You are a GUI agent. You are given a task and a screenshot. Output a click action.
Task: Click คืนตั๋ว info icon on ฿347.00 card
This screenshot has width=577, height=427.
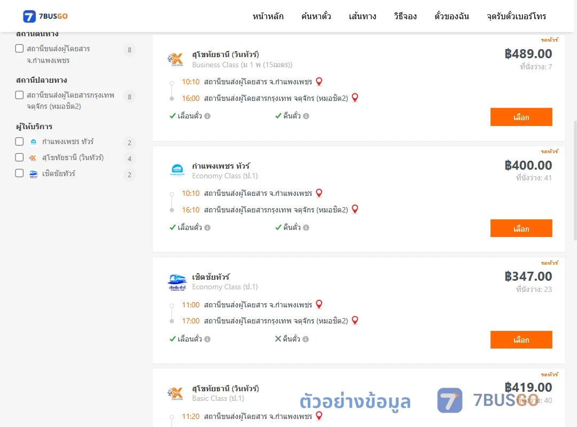(x=306, y=339)
